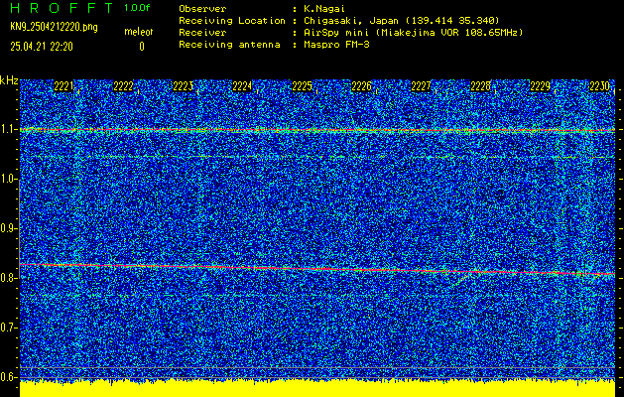Click the file name KN9_2504212220.png
Screen dimensions: 624x397
(x=54, y=27)
